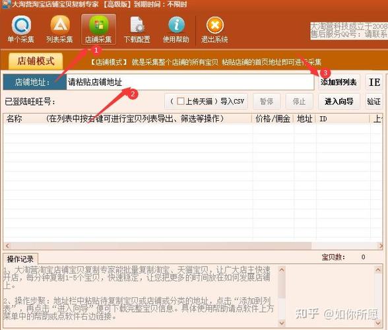Click the log panel scroll-down arrow
This screenshot has width=388, height=330.
coord(282,323)
